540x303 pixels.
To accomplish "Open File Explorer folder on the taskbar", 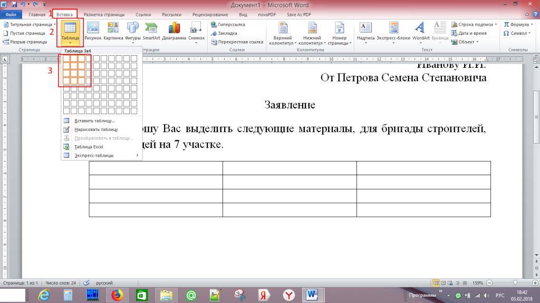I will coord(166,295).
